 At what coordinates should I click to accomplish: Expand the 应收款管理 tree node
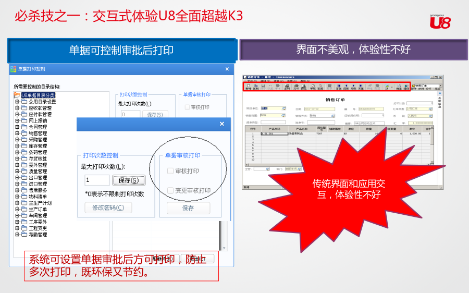point(17,108)
